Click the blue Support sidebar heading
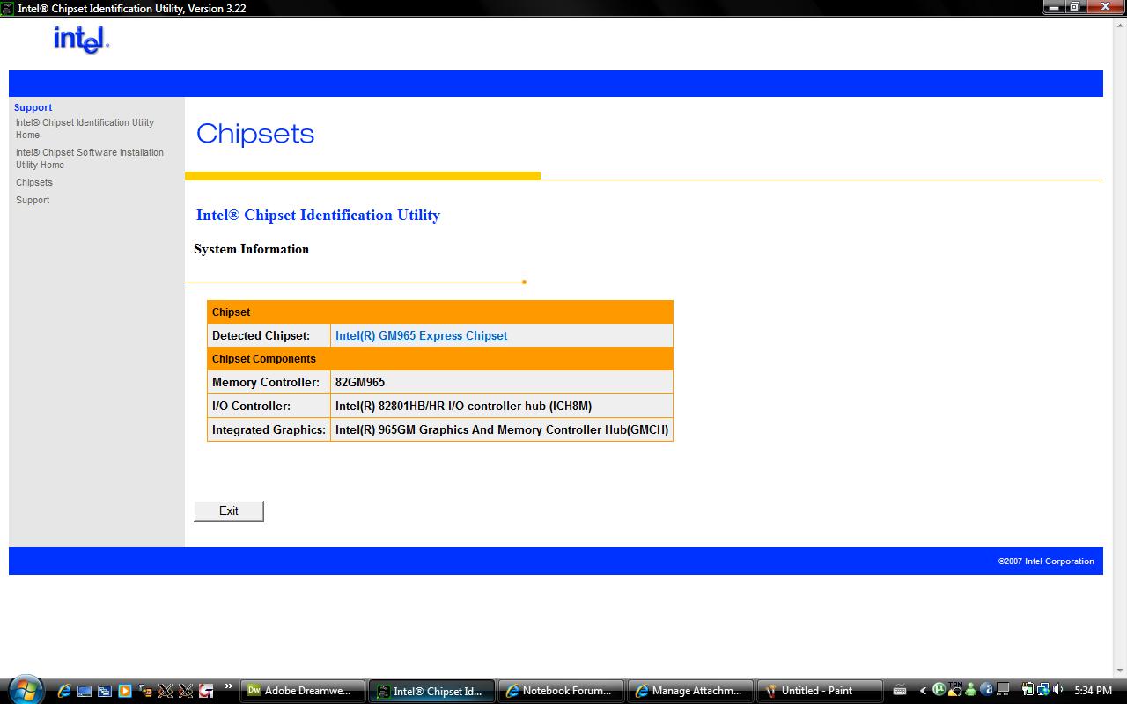Screen dimensions: 1127x704 (x=33, y=107)
